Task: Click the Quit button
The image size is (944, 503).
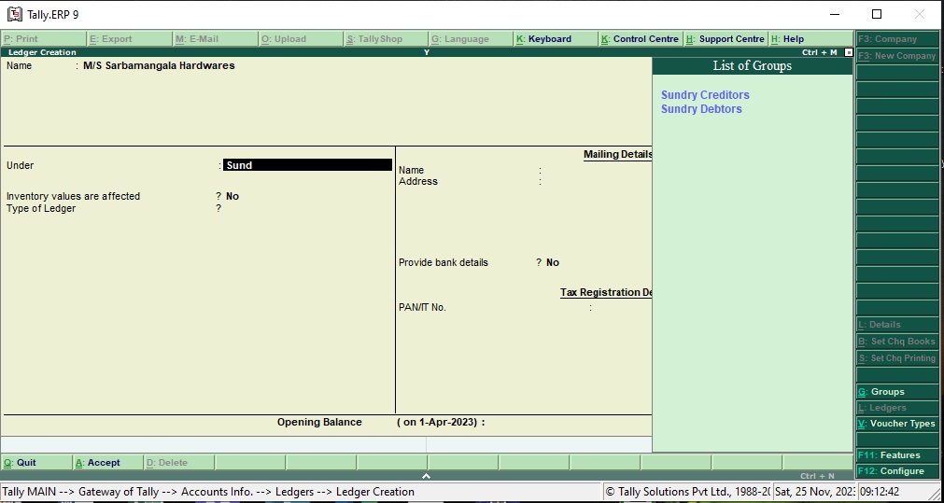Action: (36, 463)
